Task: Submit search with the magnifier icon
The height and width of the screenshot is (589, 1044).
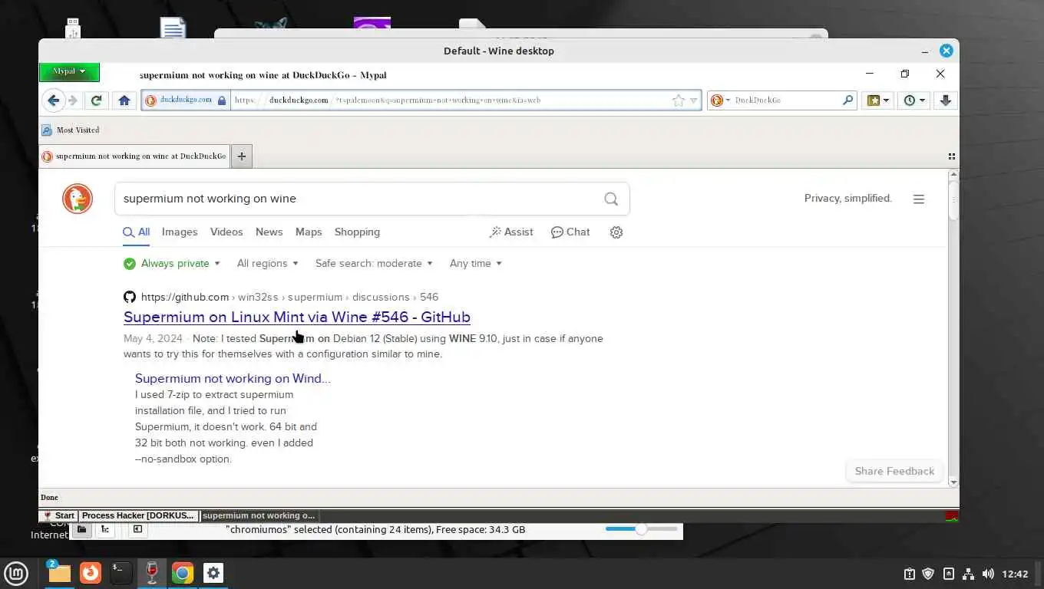Action: point(611,199)
